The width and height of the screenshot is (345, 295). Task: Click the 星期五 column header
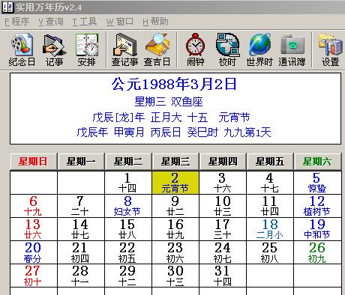(x=270, y=162)
